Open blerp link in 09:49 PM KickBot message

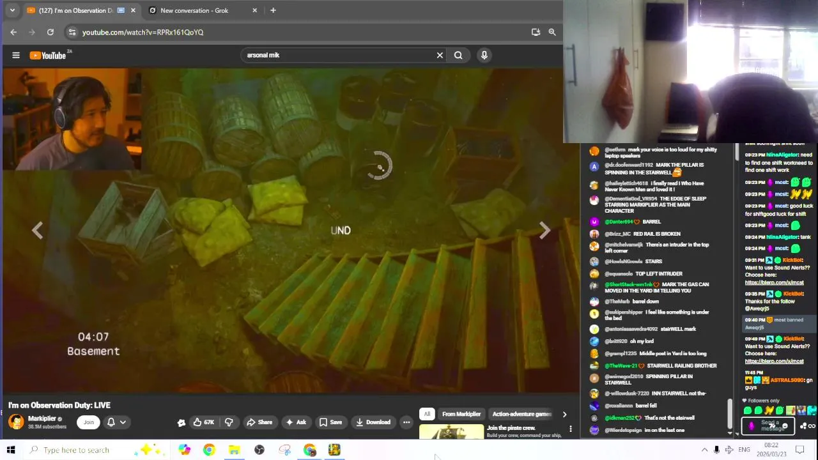[x=774, y=361]
